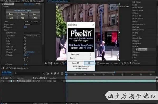Toggle the motion blur switch icon

tap(58, 73)
